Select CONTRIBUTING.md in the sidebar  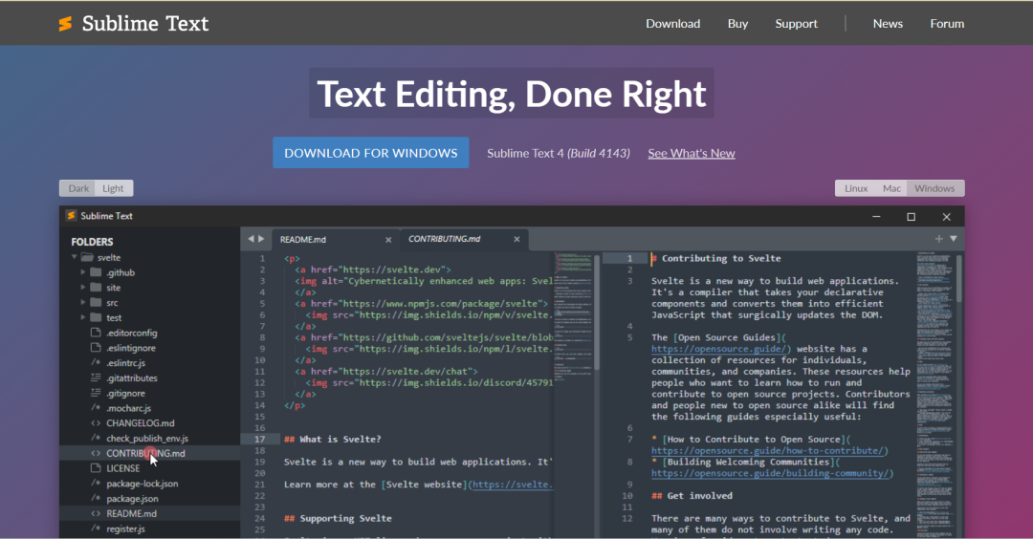pos(145,453)
